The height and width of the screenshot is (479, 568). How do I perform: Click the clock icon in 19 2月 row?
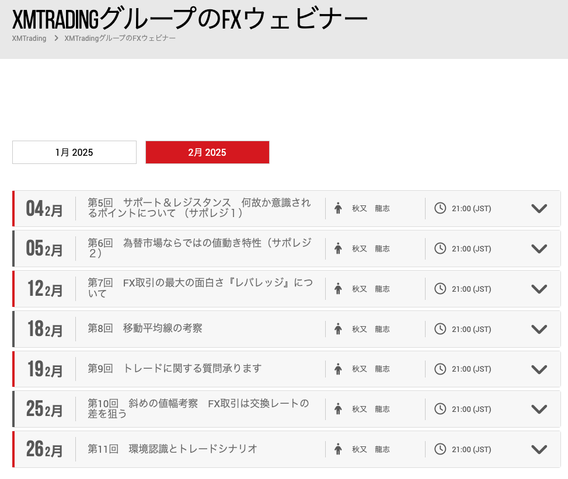[440, 369]
